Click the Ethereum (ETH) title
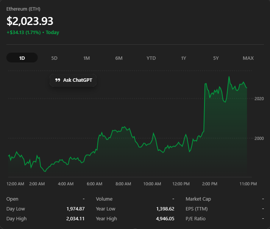 pos(23,9)
